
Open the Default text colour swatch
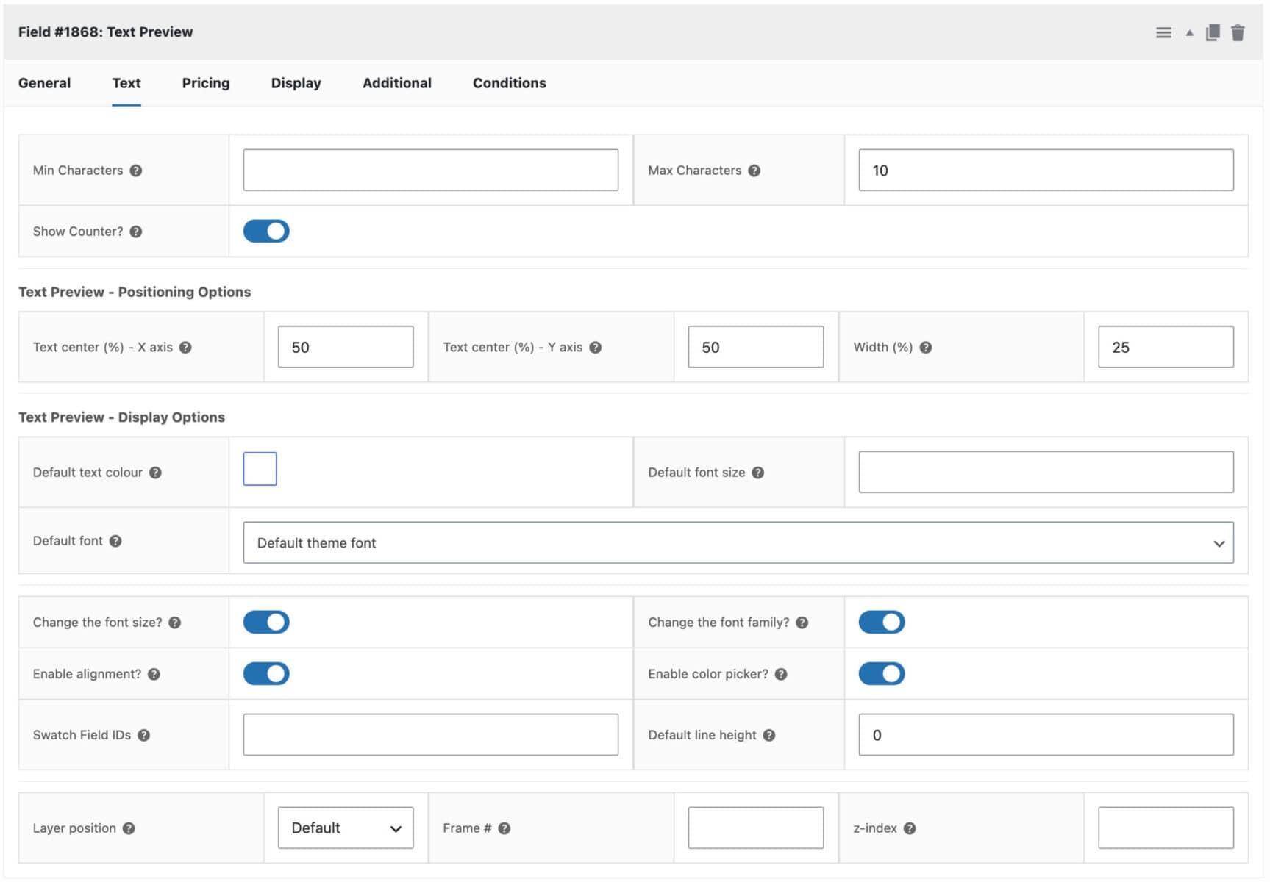260,469
